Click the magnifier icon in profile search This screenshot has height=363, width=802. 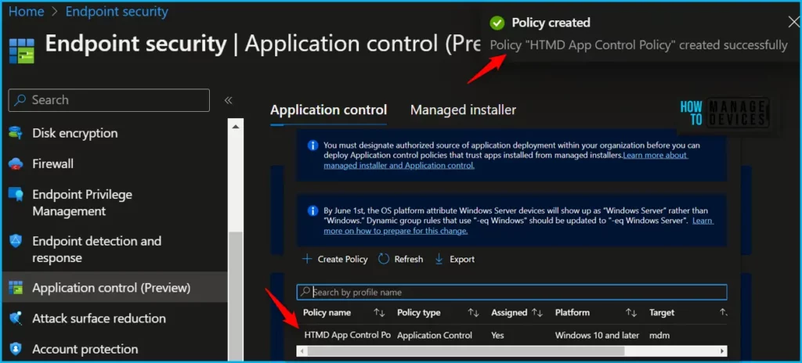[x=305, y=292]
